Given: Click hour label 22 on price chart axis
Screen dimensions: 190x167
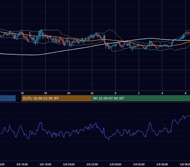Looking at the screenshot, I should click(92, 93).
